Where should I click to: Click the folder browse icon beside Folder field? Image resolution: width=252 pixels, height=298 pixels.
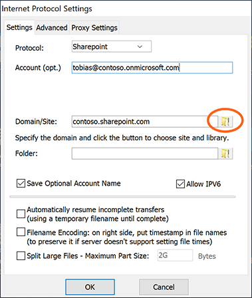[225, 154]
